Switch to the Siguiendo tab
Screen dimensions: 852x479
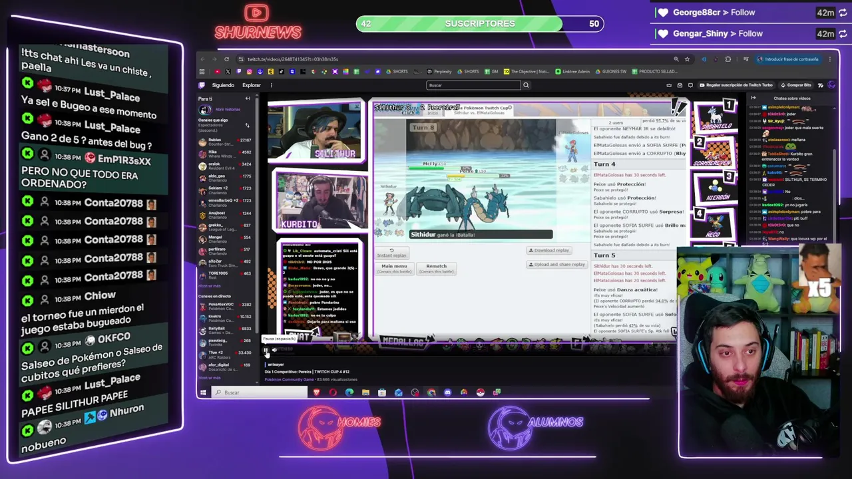click(x=223, y=85)
